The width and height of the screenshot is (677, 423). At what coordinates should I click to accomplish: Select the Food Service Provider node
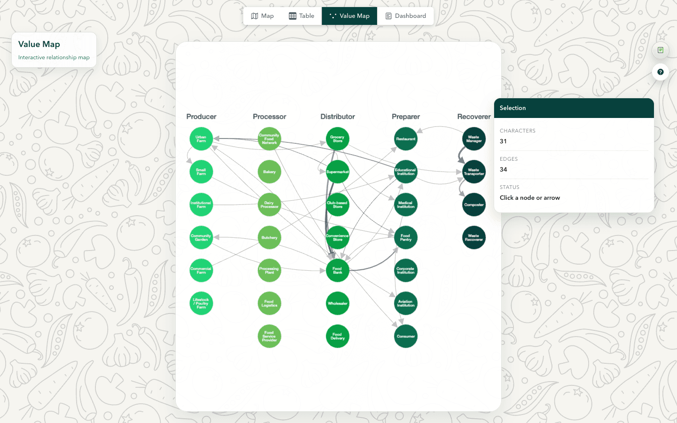(x=269, y=337)
